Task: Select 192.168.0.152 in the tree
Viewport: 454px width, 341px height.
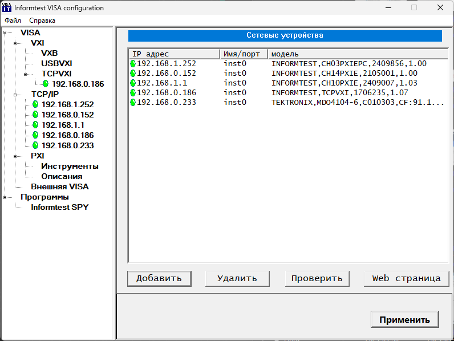Action: click(x=67, y=115)
